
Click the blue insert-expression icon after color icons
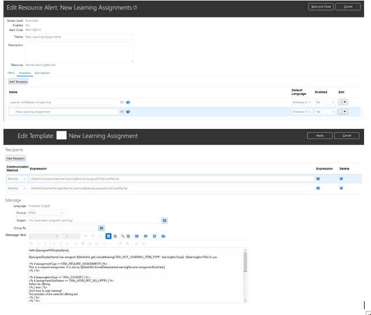(x=137, y=236)
